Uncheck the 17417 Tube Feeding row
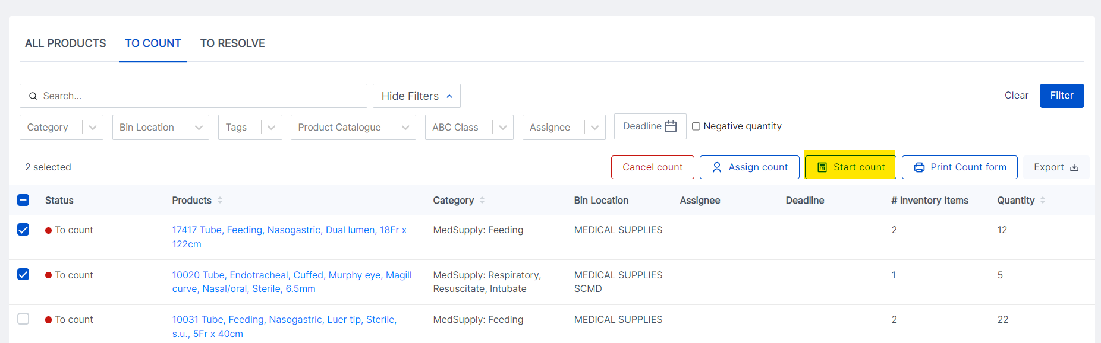This screenshot has height=343, width=1101. 23,230
